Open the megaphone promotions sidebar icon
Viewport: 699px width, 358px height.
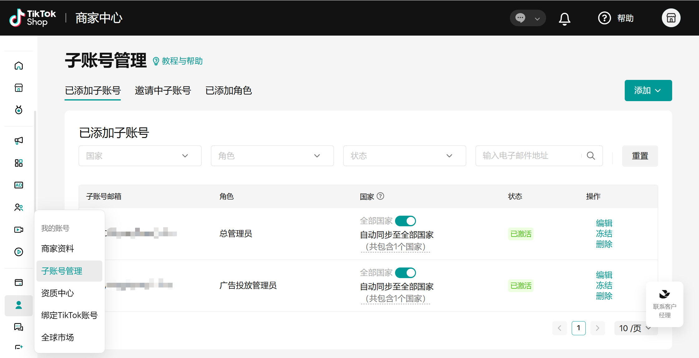click(19, 140)
